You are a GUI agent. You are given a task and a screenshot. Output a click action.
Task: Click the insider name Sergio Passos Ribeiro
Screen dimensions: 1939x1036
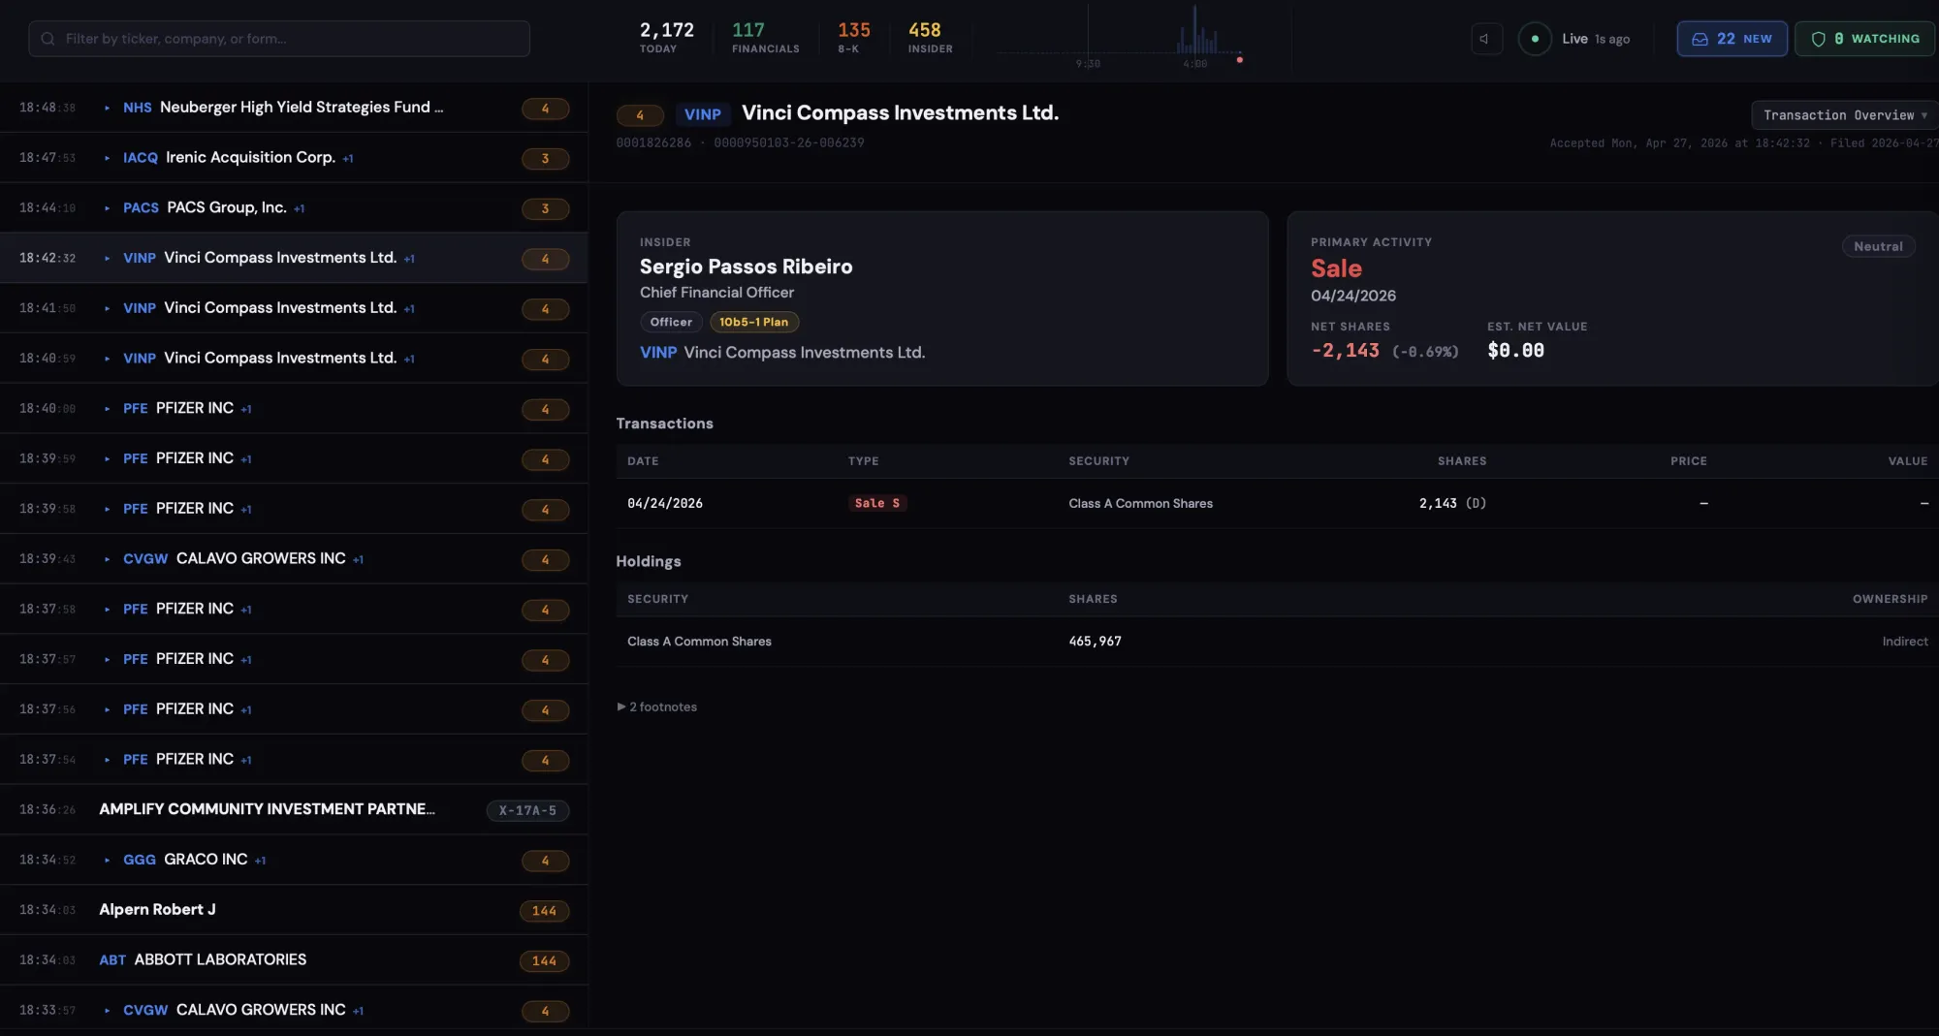pos(746,267)
